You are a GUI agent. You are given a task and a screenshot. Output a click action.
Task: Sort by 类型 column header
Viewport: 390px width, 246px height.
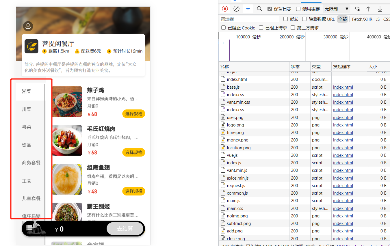click(x=321, y=67)
